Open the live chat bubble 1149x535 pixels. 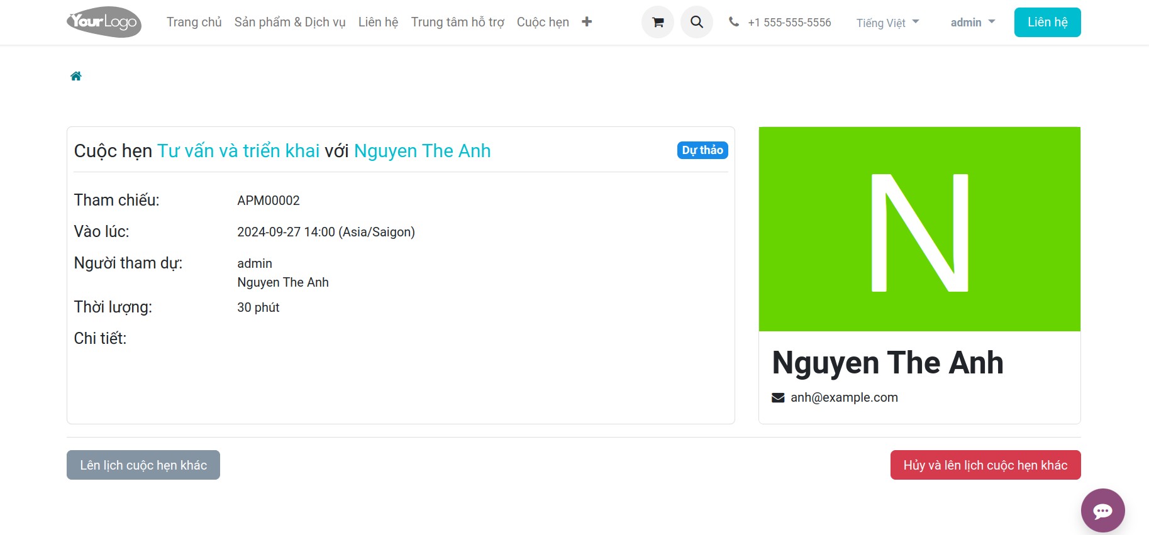pos(1102,510)
